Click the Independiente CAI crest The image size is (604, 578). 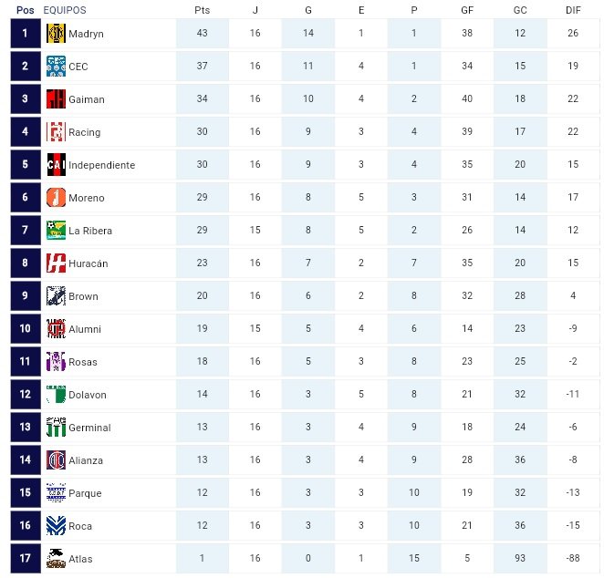click(56, 165)
